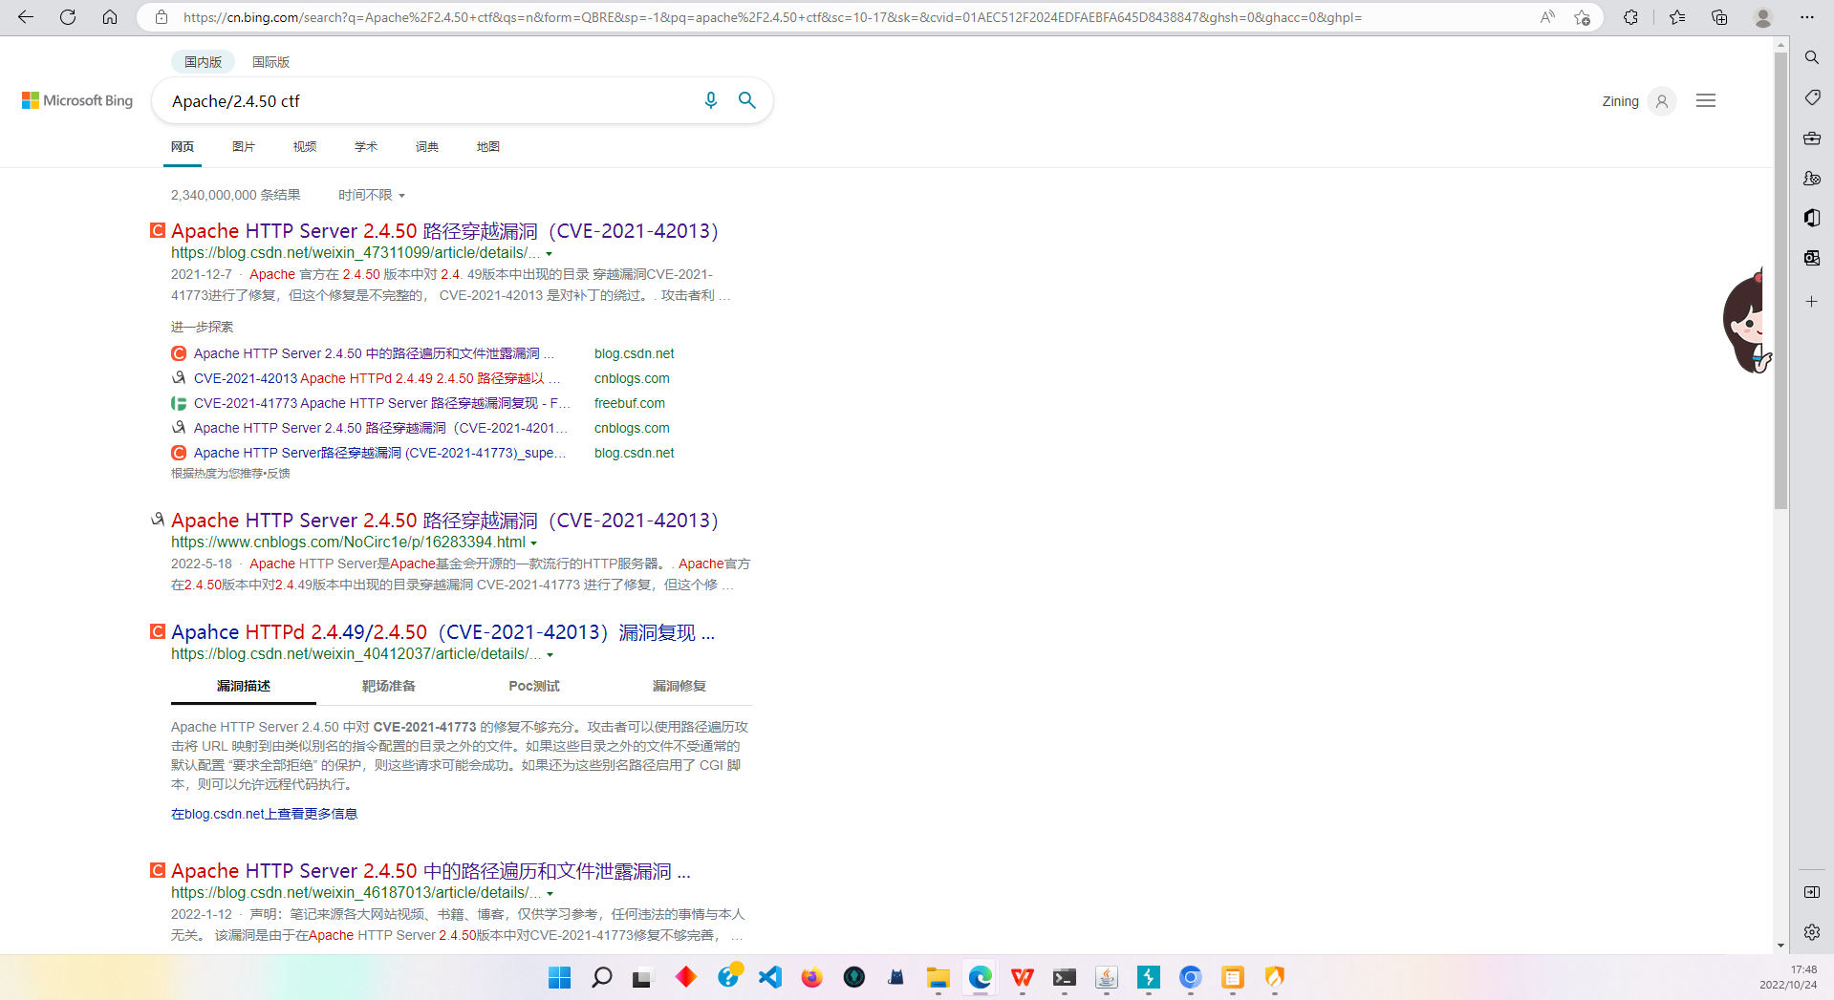Reload the page with refresh icon
This screenshot has width=1834, height=1000.
click(68, 17)
